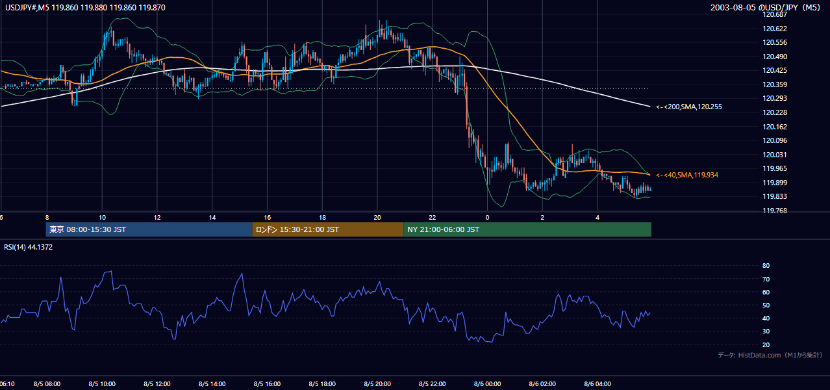Click hour tick 18 under price chart
The image size is (830, 390).
(x=322, y=217)
